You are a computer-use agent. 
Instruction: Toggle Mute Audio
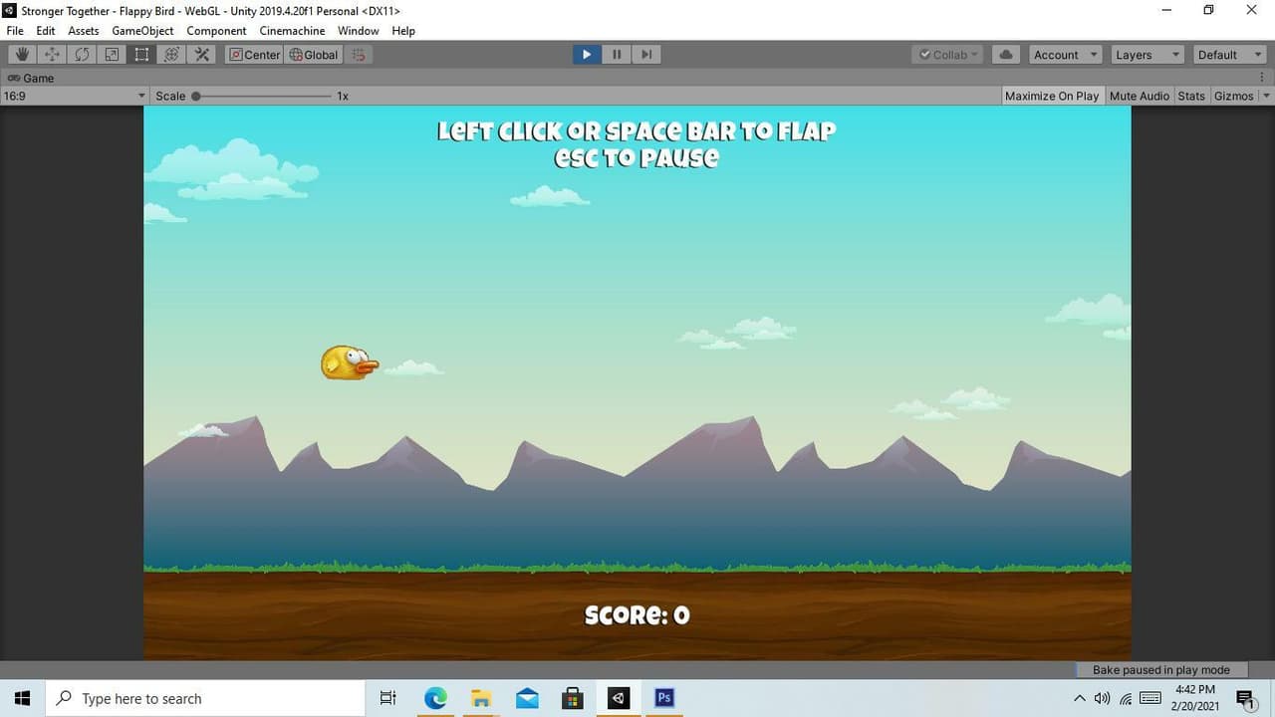pyautogui.click(x=1140, y=96)
